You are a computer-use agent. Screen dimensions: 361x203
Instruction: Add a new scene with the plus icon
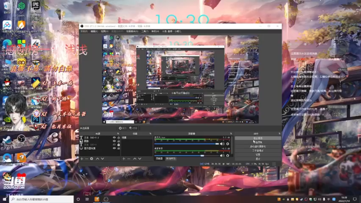point(124,159)
